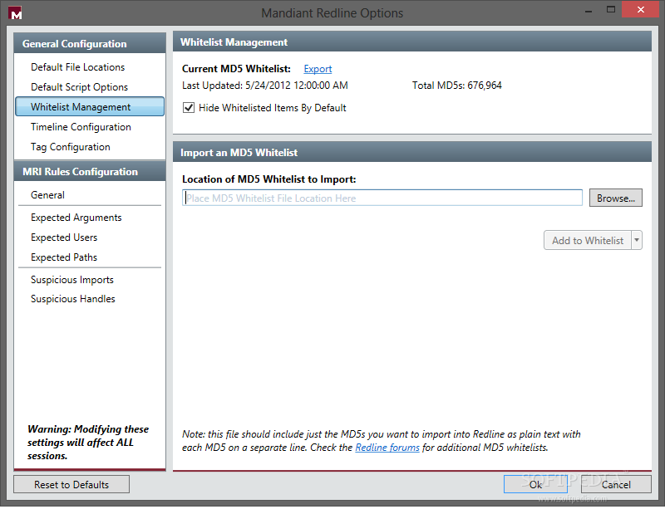
Task: Click the Total MD5s: 676,964 text
Action: click(456, 86)
